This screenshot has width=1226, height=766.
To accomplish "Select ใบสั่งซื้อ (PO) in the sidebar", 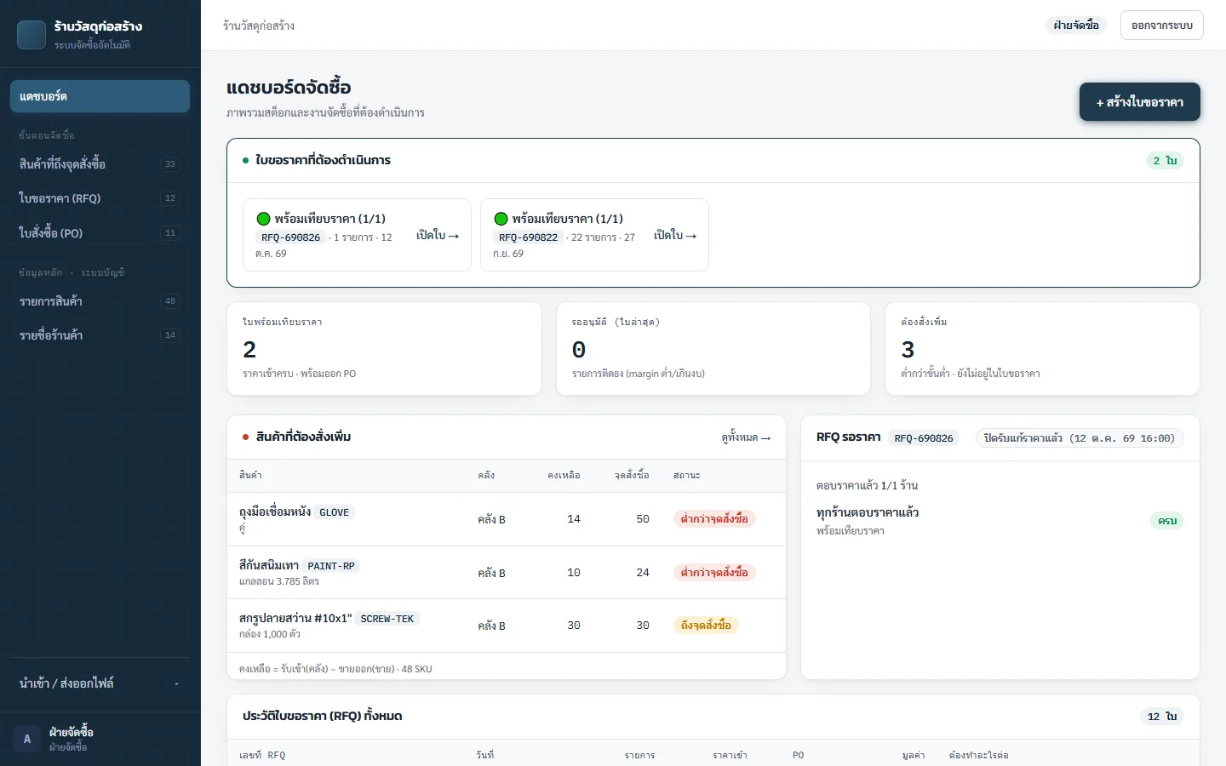I will click(100, 233).
